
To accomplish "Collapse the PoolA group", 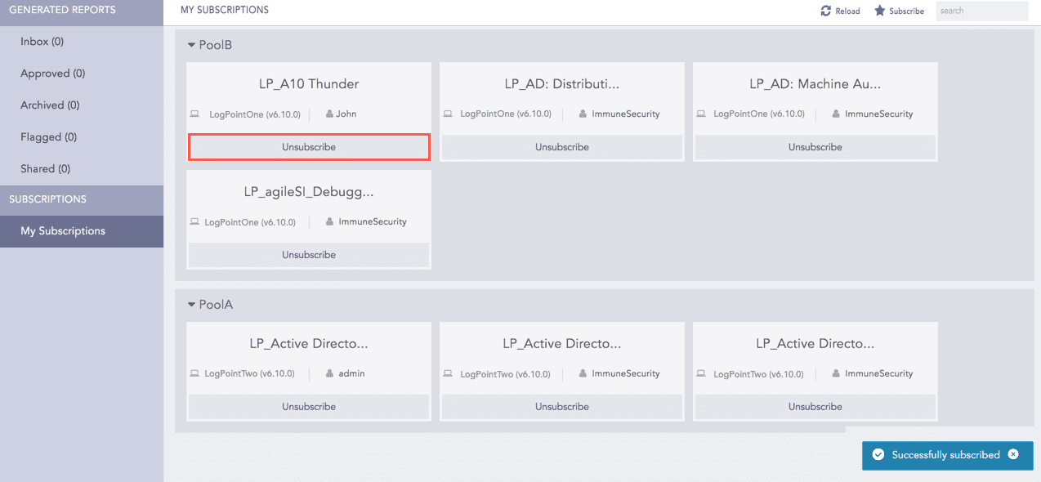I will coord(192,305).
